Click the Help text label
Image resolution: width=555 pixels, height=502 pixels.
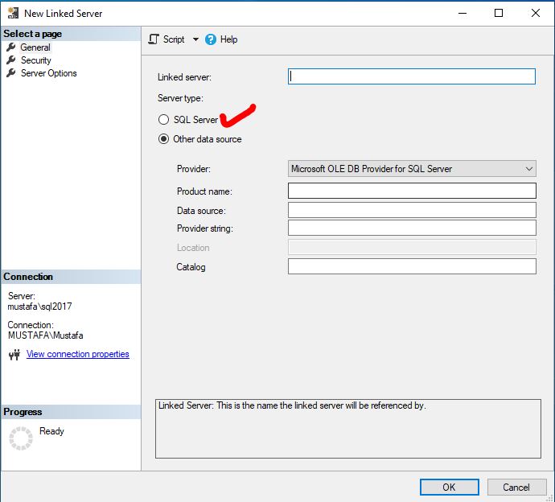tap(228, 39)
